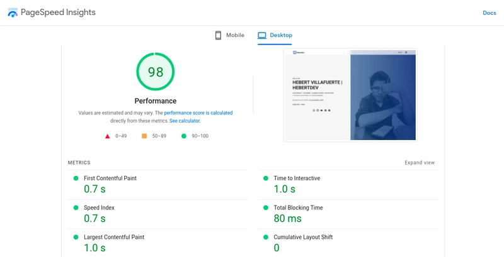Click the mobile phone icon
This screenshot has width=504, height=257.
218,35
